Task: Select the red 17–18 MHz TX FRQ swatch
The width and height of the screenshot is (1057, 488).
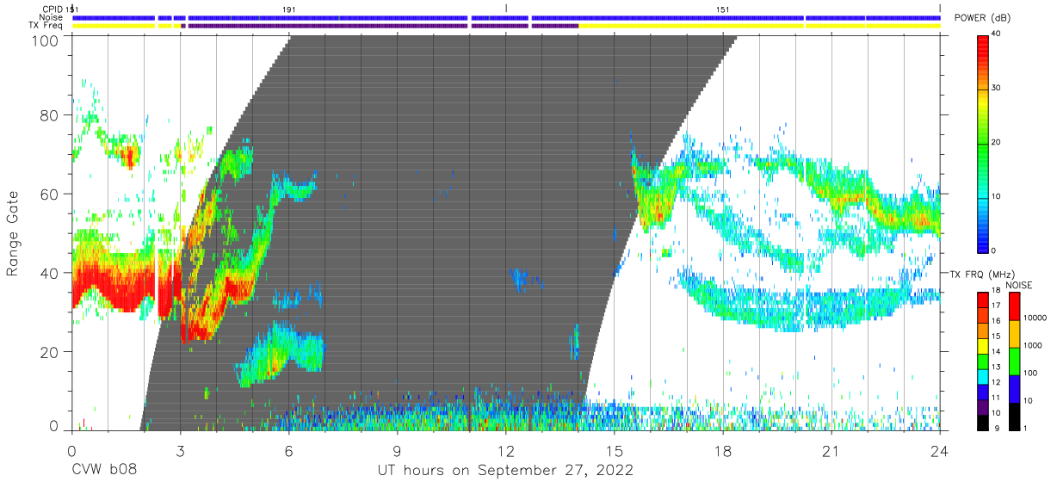Action: [984, 299]
